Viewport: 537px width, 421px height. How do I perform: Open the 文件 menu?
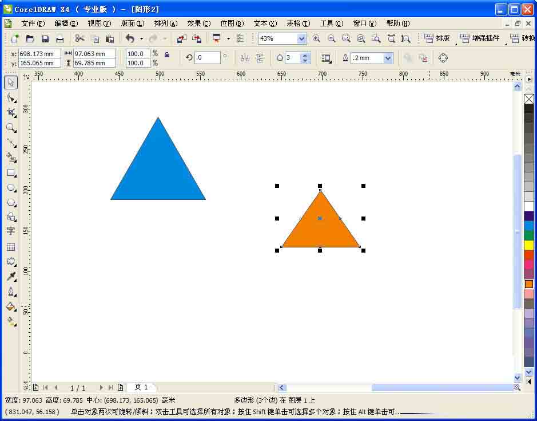33,23
